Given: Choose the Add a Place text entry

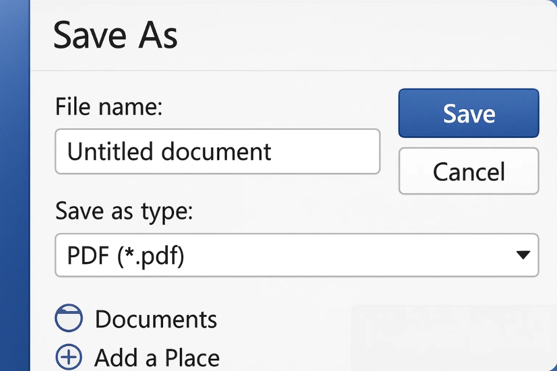Looking at the screenshot, I should 157,357.
